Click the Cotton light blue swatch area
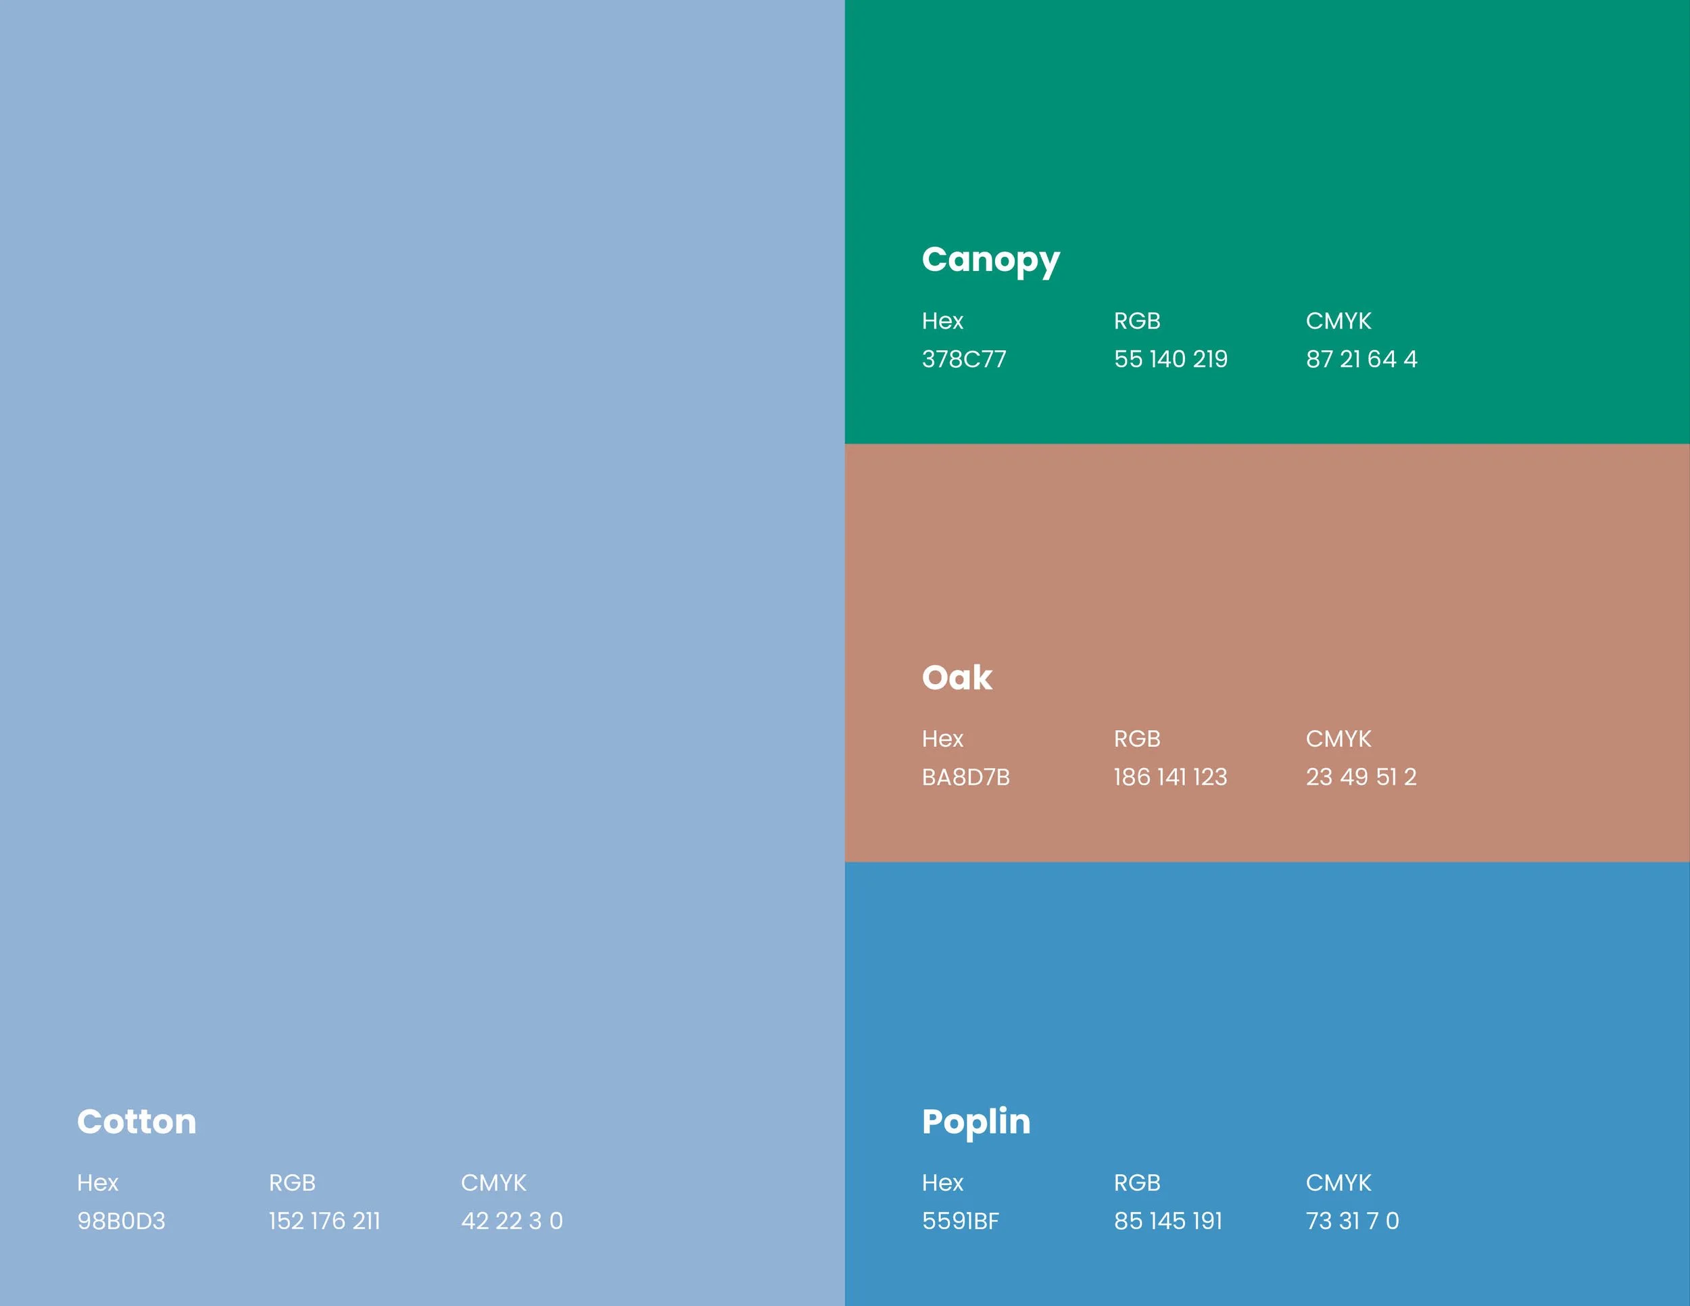 pos(422,541)
